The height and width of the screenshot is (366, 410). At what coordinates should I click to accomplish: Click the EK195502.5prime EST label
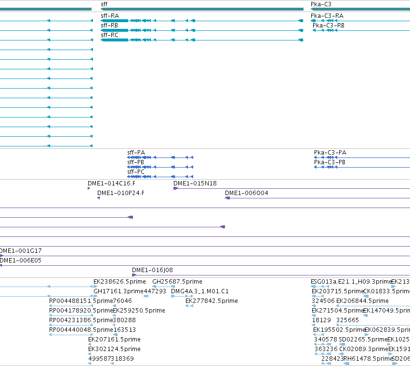[339, 330]
